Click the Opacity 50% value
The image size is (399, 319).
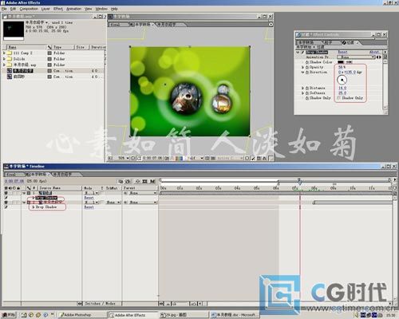point(342,67)
